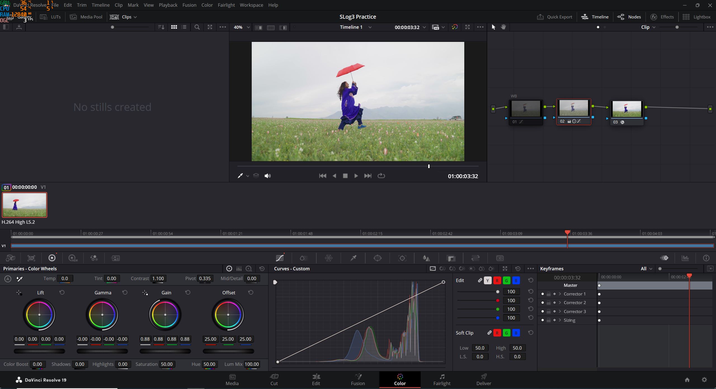Click the Quick Export button
The width and height of the screenshot is (716, 389).
point(555,17)
